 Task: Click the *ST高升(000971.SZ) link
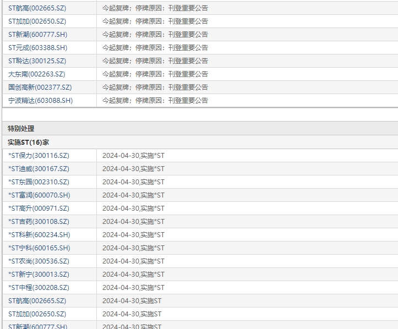39,209
